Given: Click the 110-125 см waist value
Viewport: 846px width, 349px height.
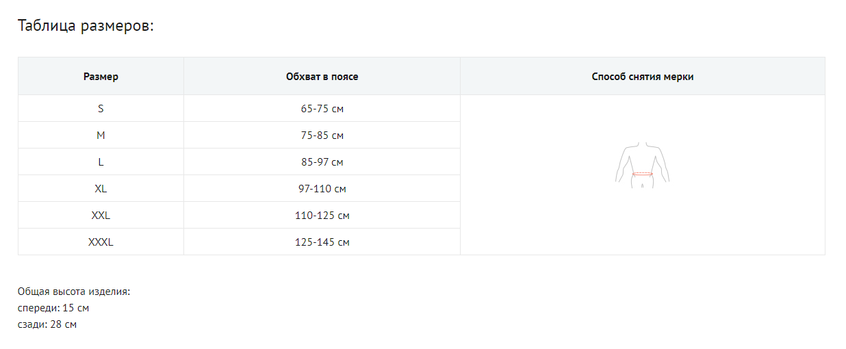Looking at the screenshot, I should (x=322, y=216).
